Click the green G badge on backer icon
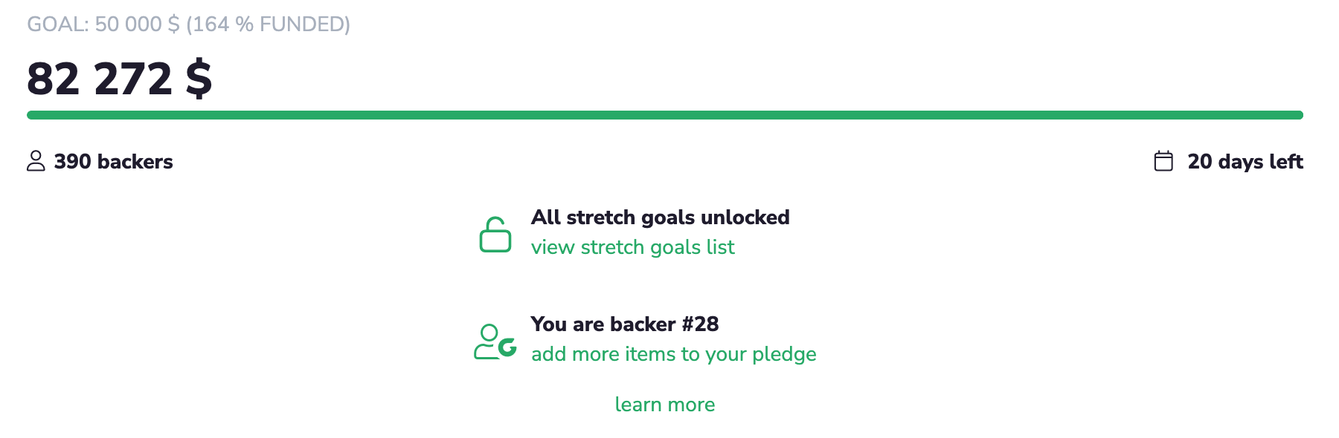Viewport: 1339px width, 438px height. [x=508, y=347]
